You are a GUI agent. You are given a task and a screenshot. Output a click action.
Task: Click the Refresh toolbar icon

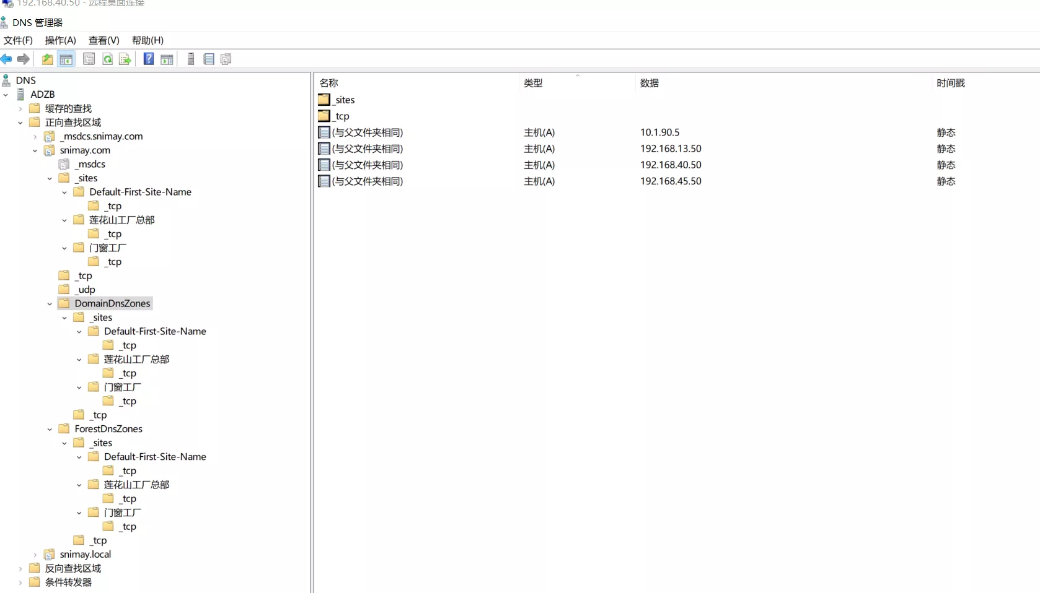(x=107, y=59)
